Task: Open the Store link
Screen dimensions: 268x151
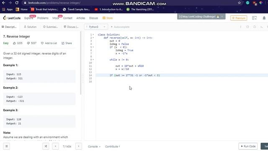Action: [108, 18]
